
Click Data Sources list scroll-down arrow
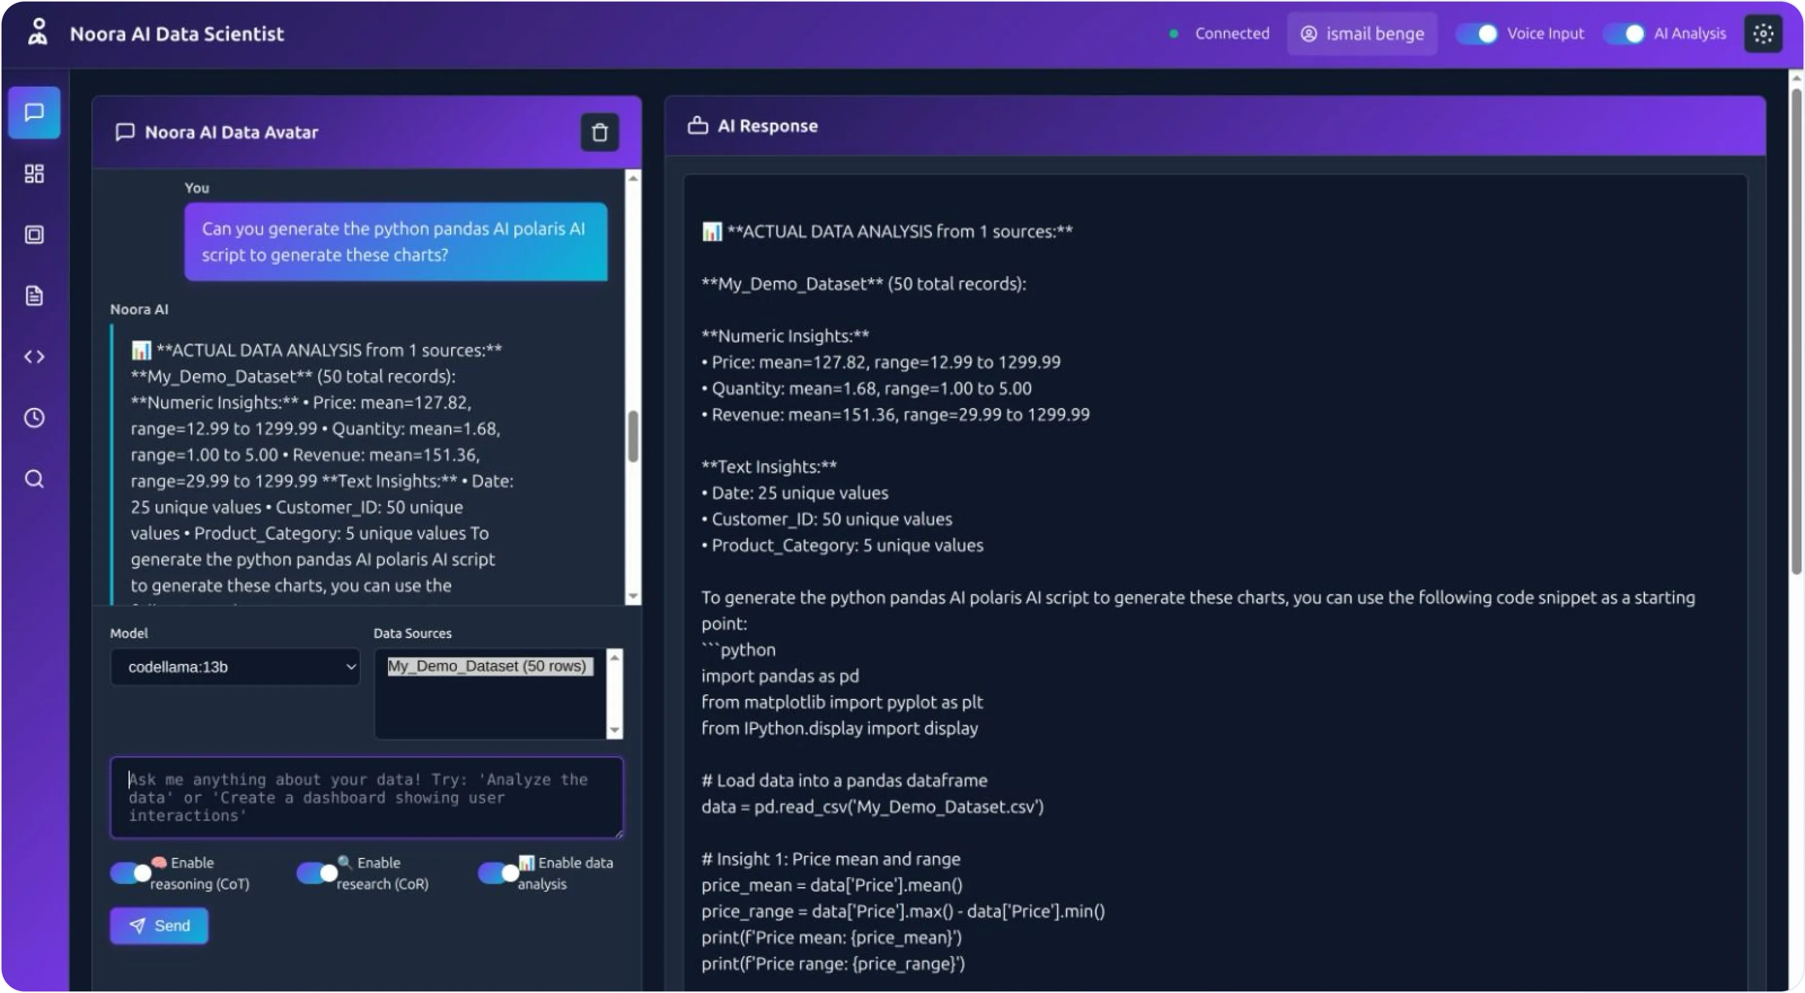(615, 730)
